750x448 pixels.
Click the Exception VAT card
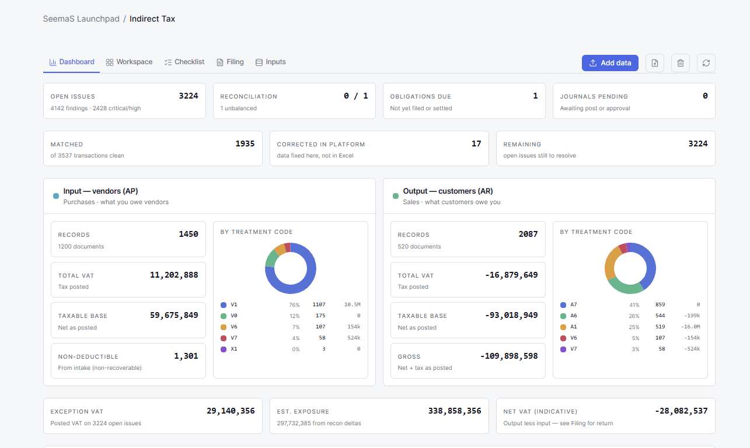click(x=153, y=416)
